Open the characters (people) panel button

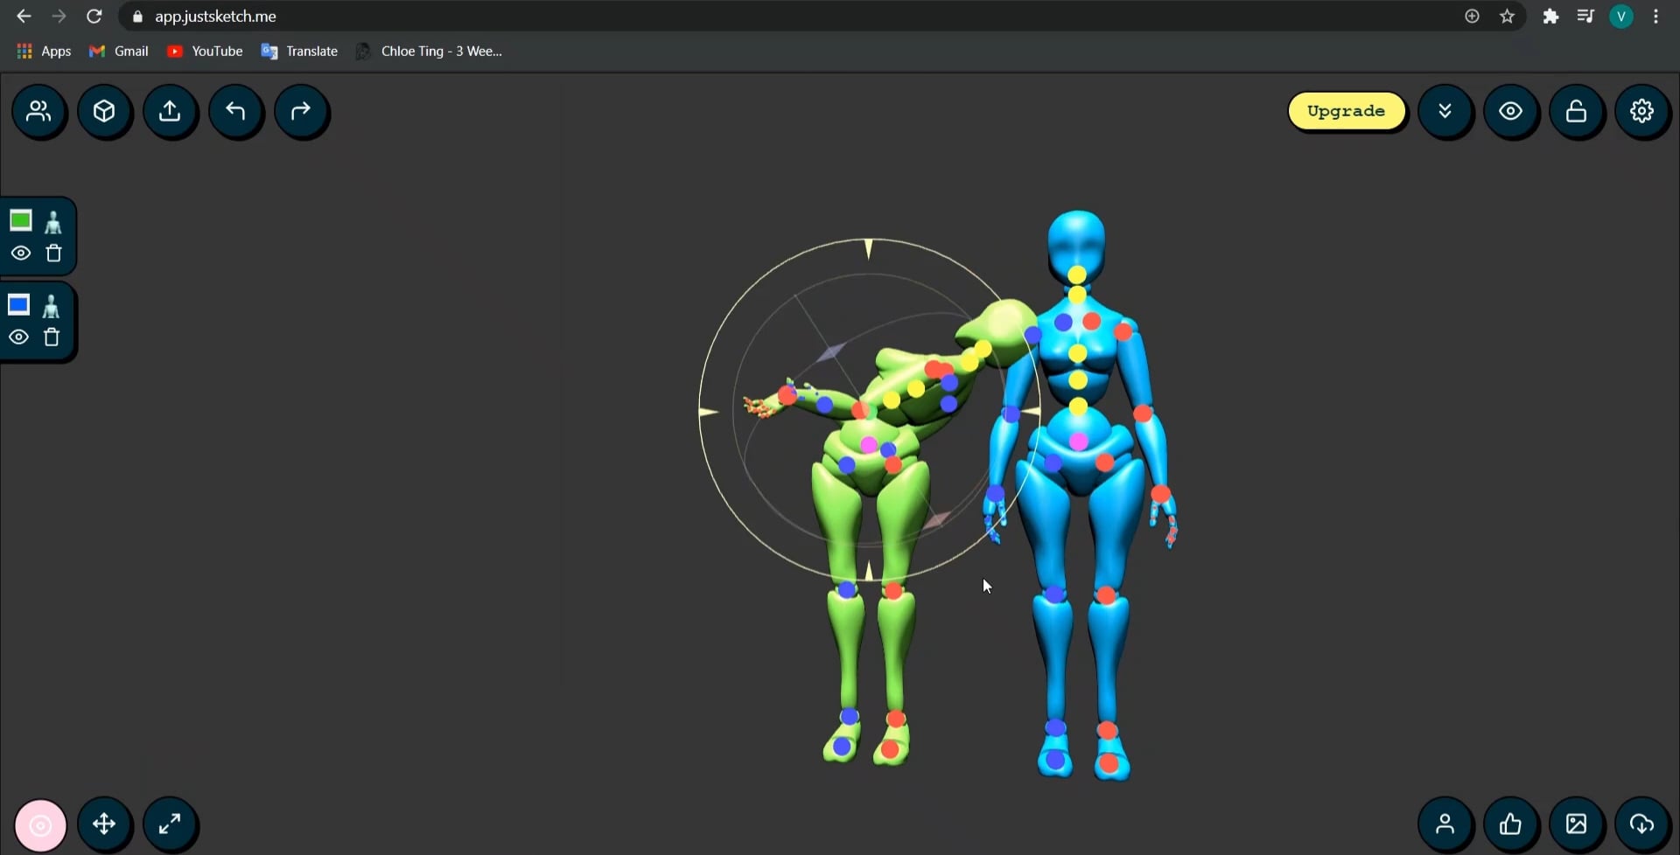click(38, 111)
